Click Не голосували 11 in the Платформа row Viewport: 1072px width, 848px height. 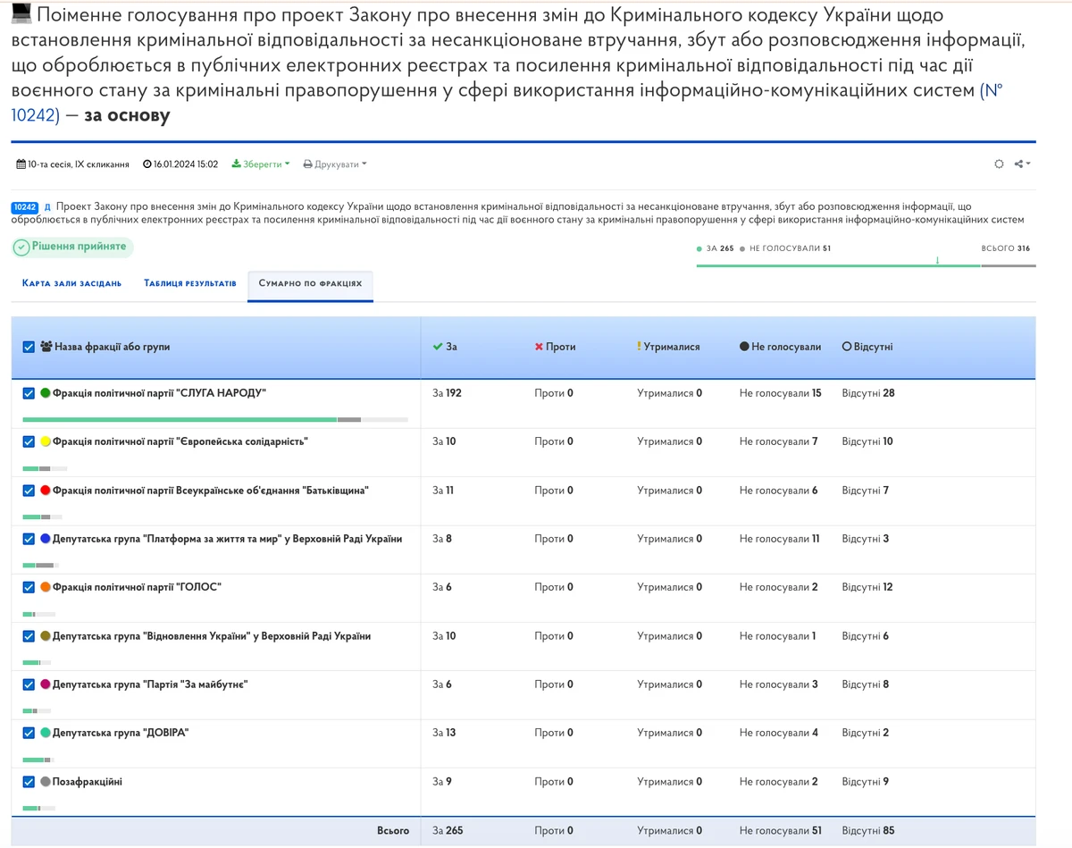pyautogui.click(x=780, y=539)
